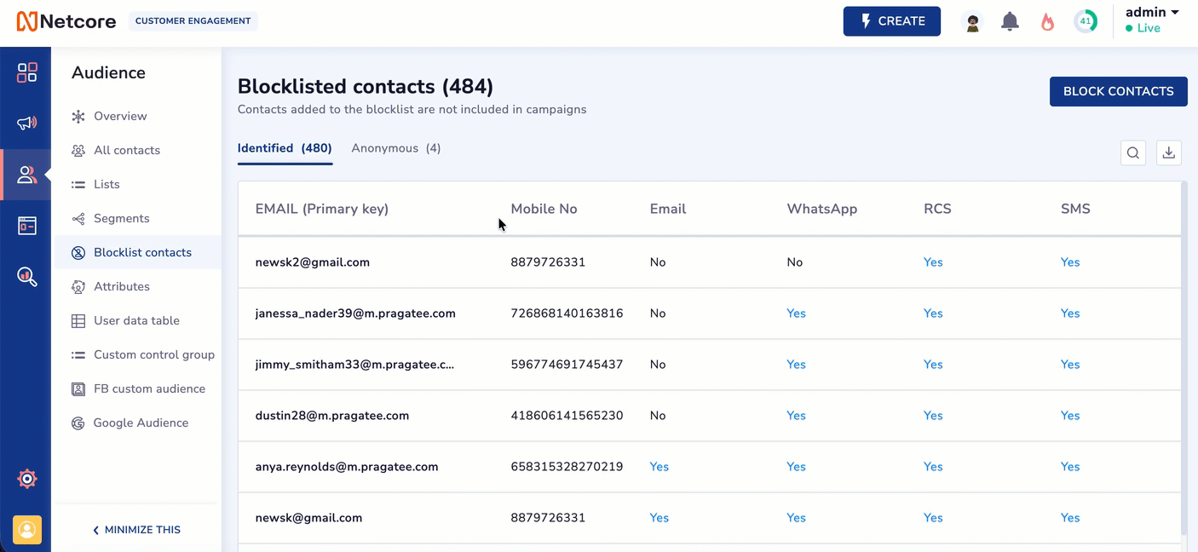Collapse sidebar with MINIMIZE THIS chevron
The width and height of the screenshot is (1198, 552).
(x=137, y=530)
